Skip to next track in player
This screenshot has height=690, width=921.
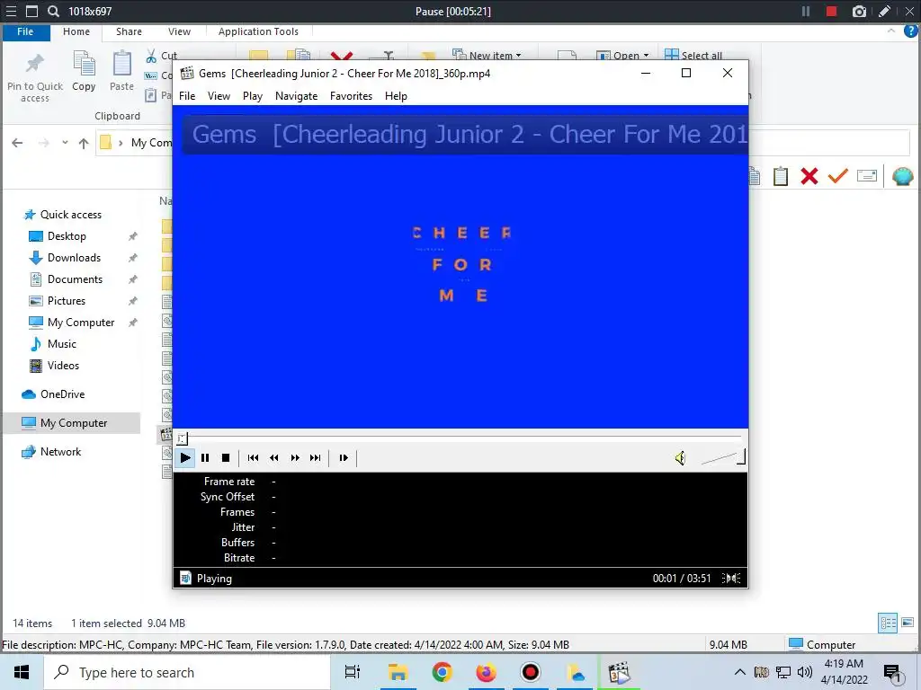tap(316, 457)
